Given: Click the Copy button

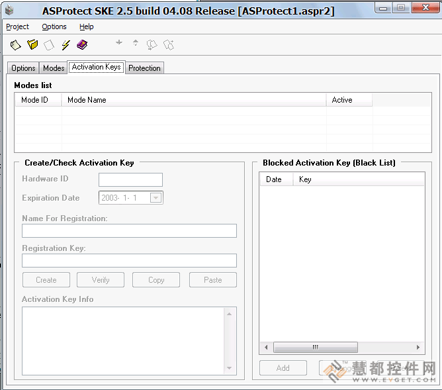Looking at the screenshot, I should 156,279.
